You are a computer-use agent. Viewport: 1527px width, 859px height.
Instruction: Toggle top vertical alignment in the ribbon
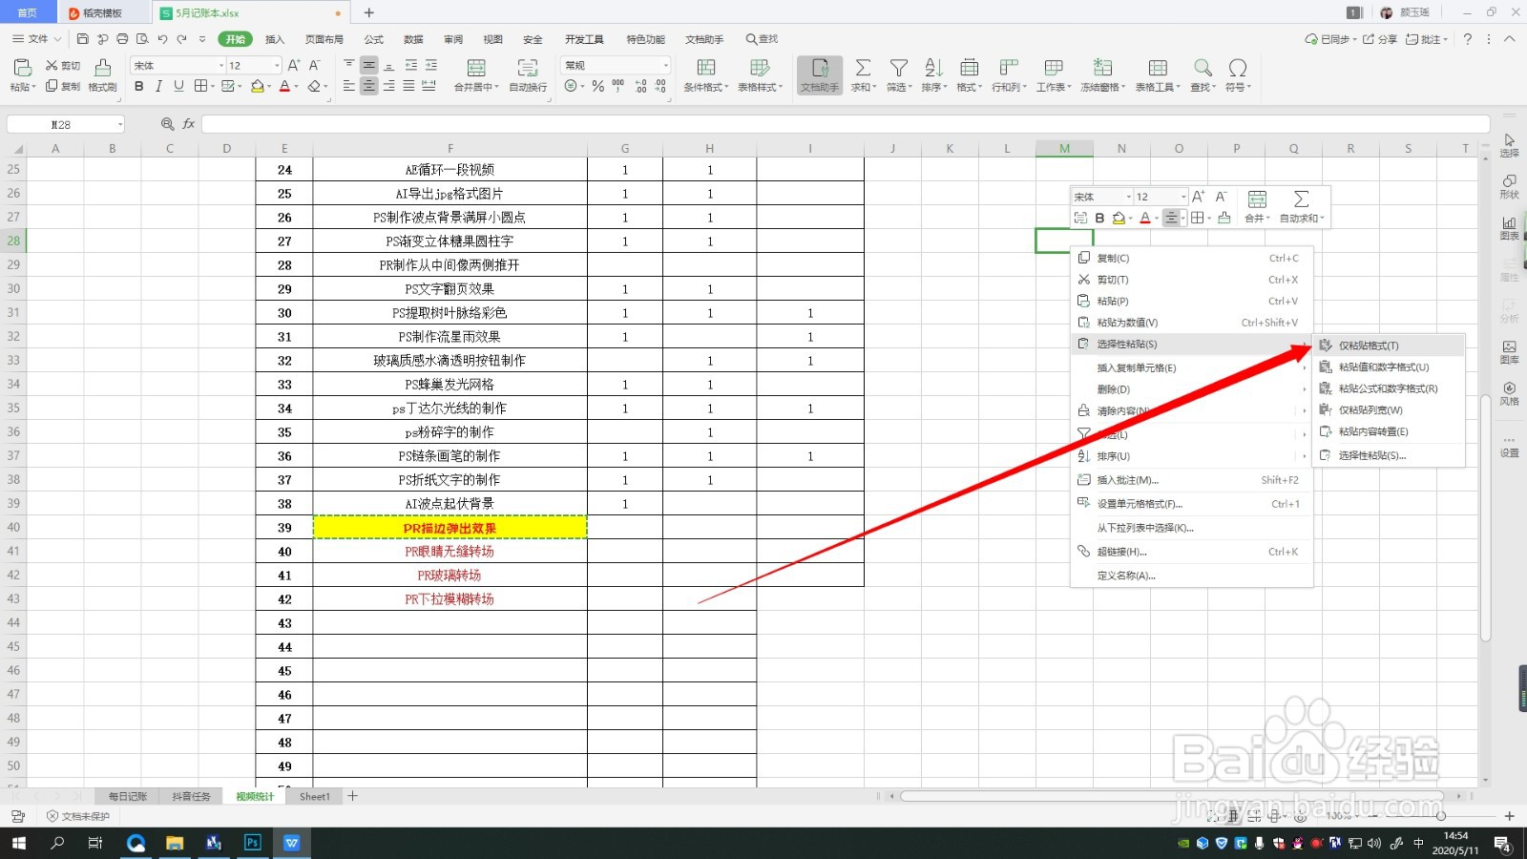(x=348, y=65)
